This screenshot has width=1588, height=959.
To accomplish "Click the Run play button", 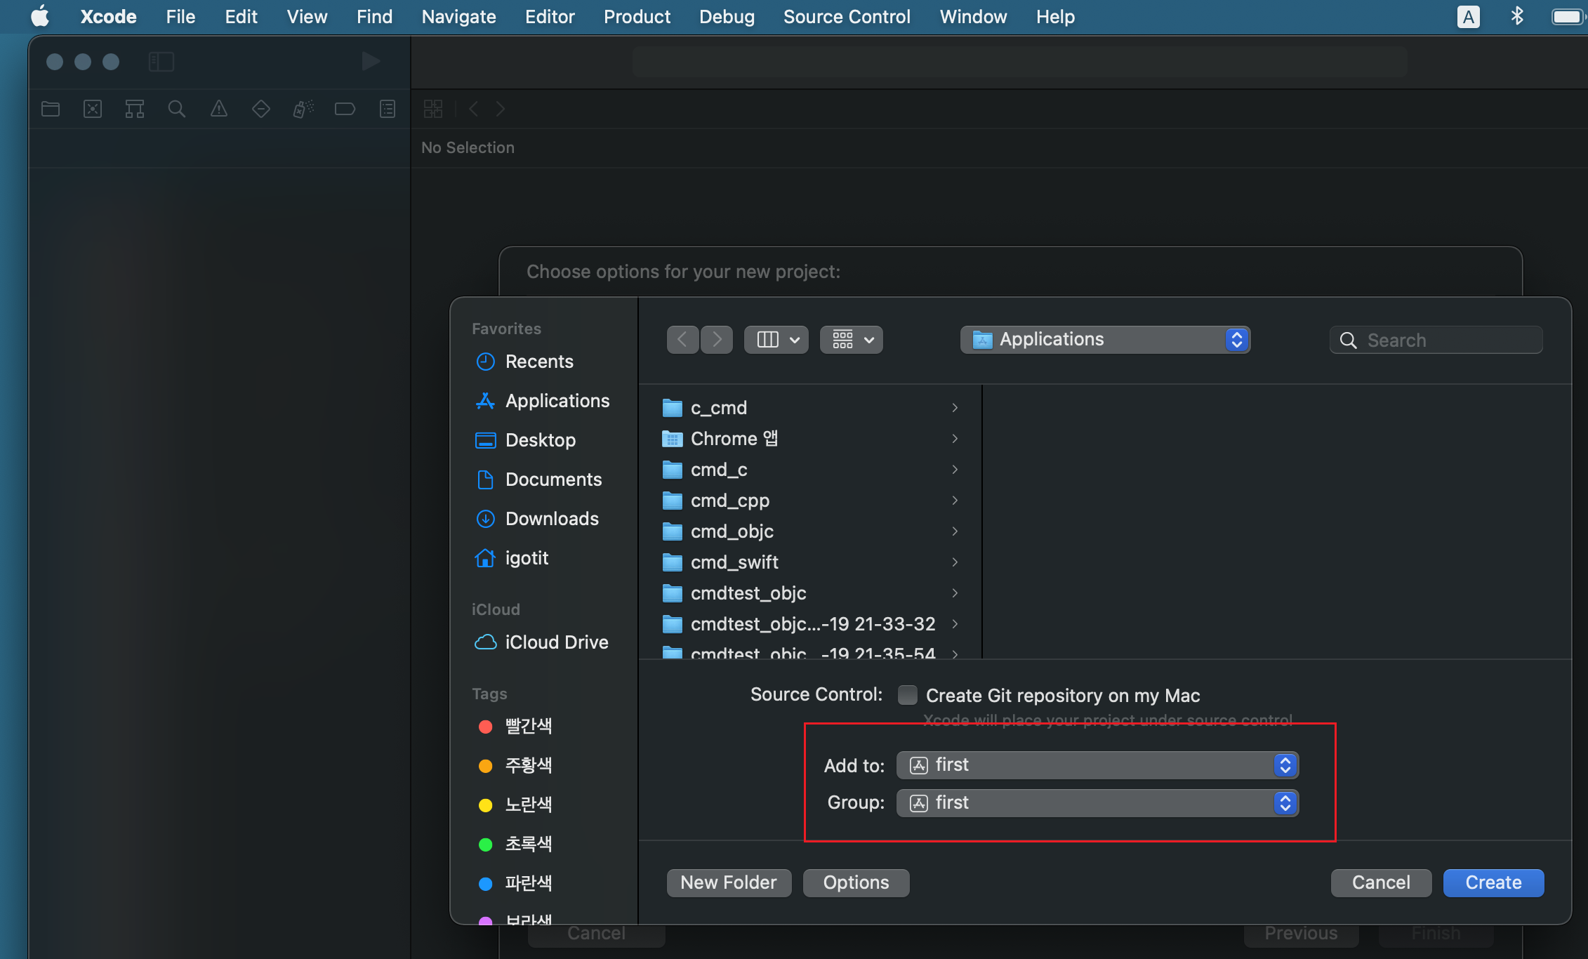I will coord(371,62).
